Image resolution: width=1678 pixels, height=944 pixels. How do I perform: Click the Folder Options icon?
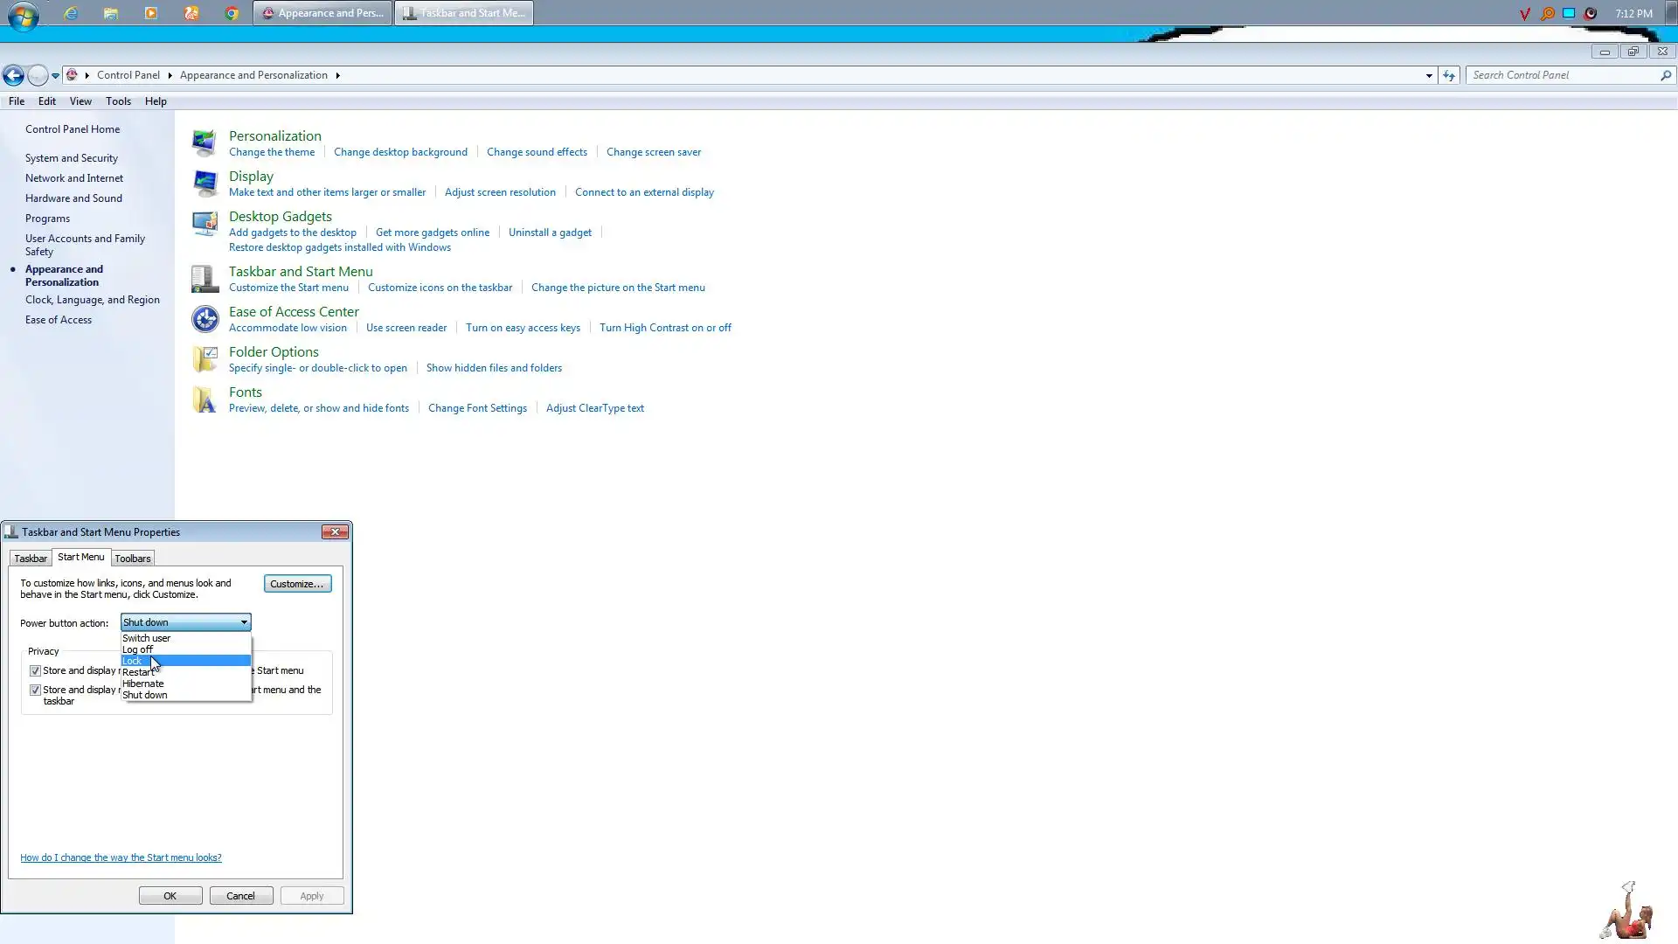(x=204, y=359)
